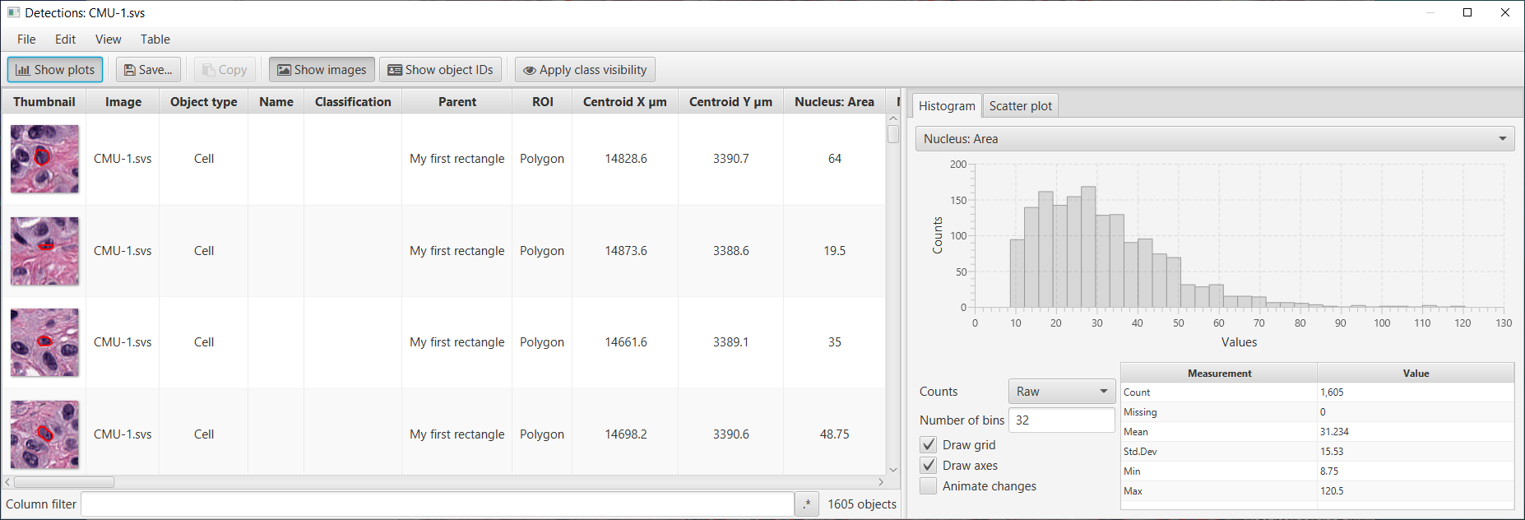Uncheck the Draw axes checkbox

[928, 465]
